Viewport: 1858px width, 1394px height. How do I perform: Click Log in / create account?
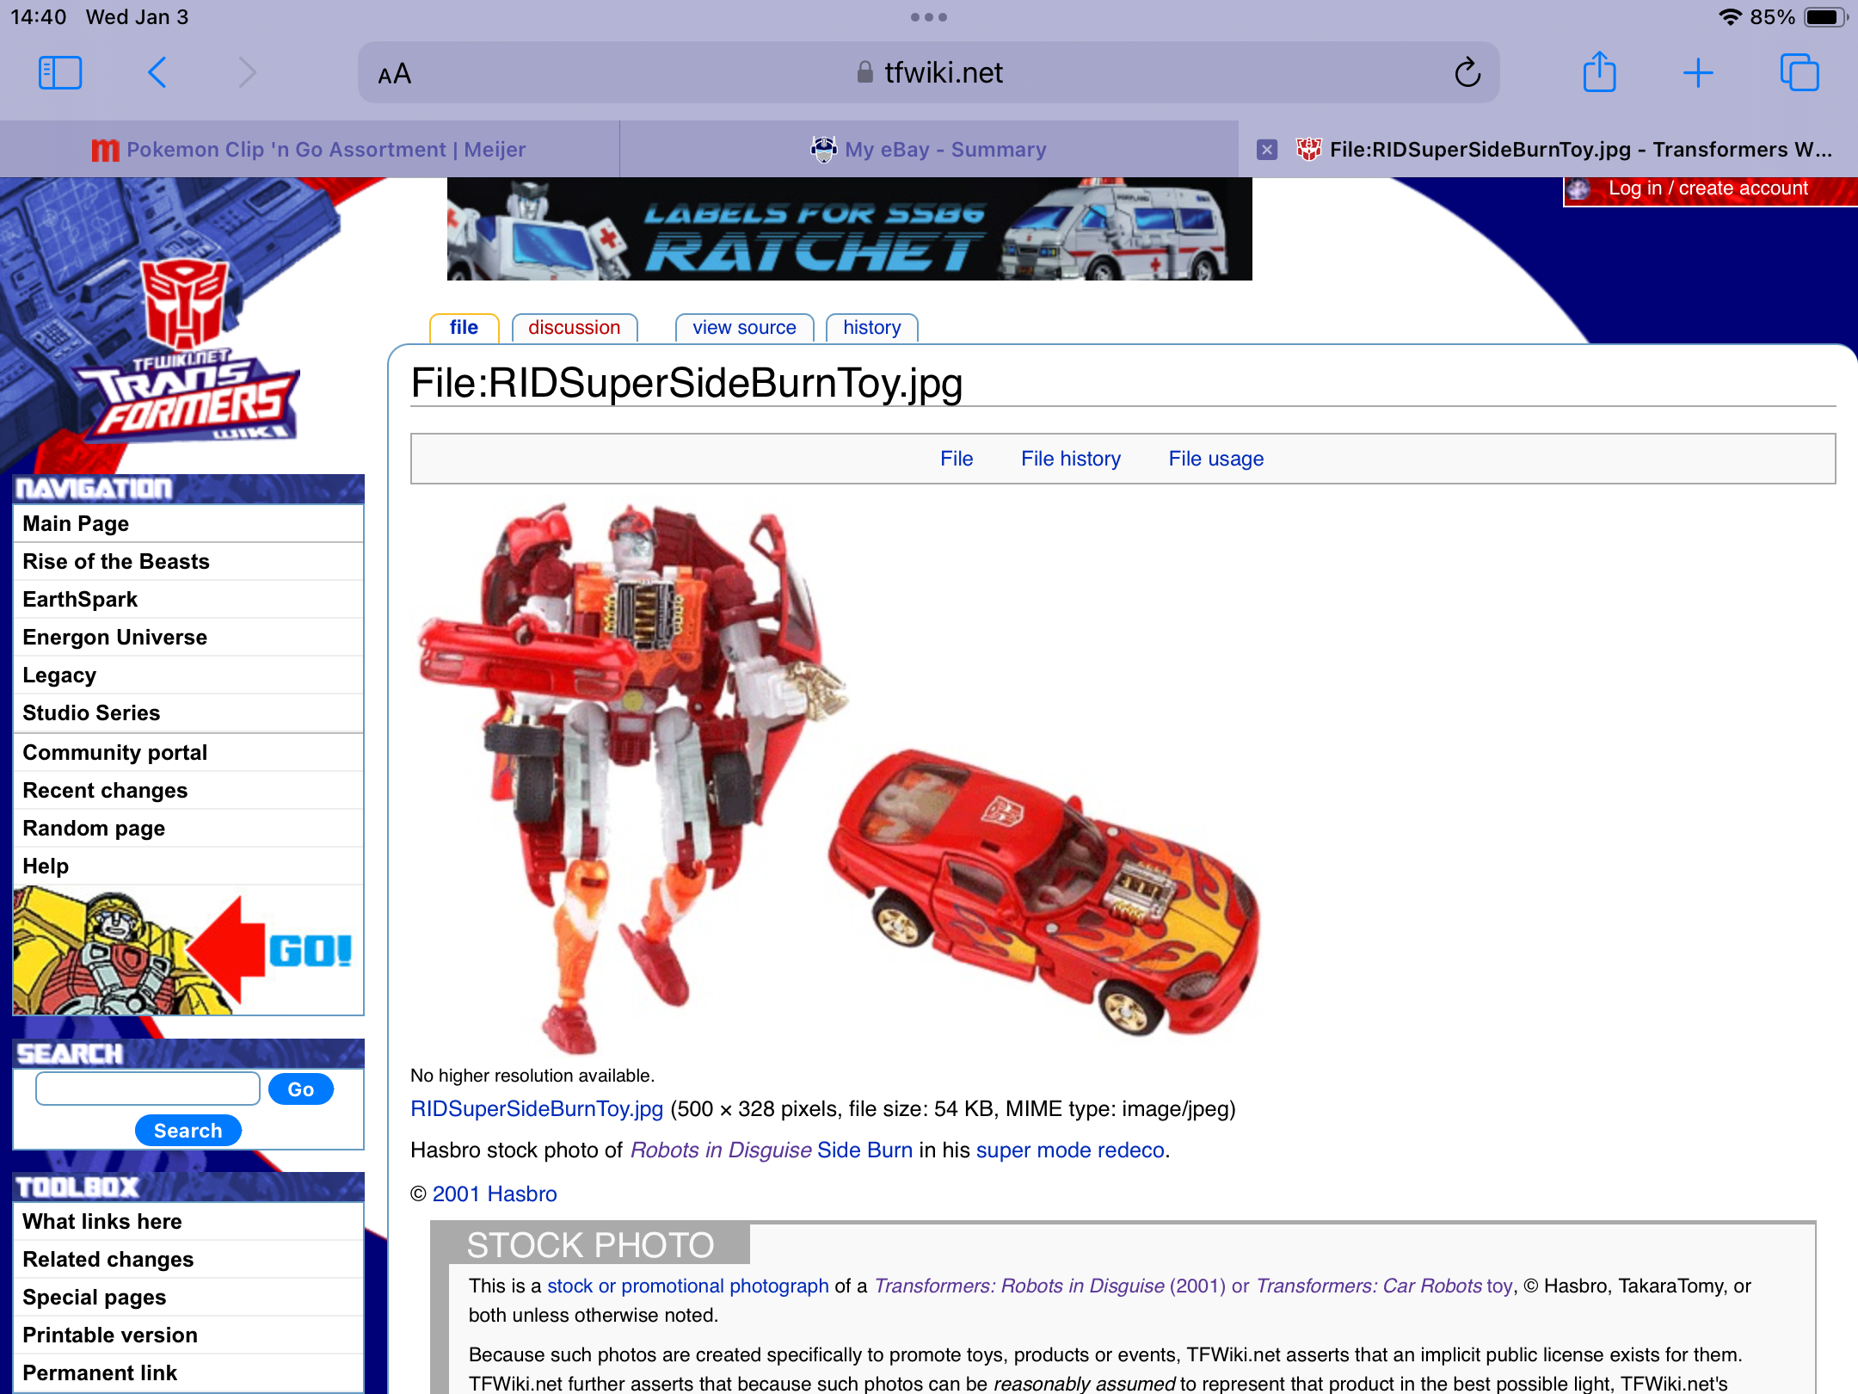(x=1707, y=188)
